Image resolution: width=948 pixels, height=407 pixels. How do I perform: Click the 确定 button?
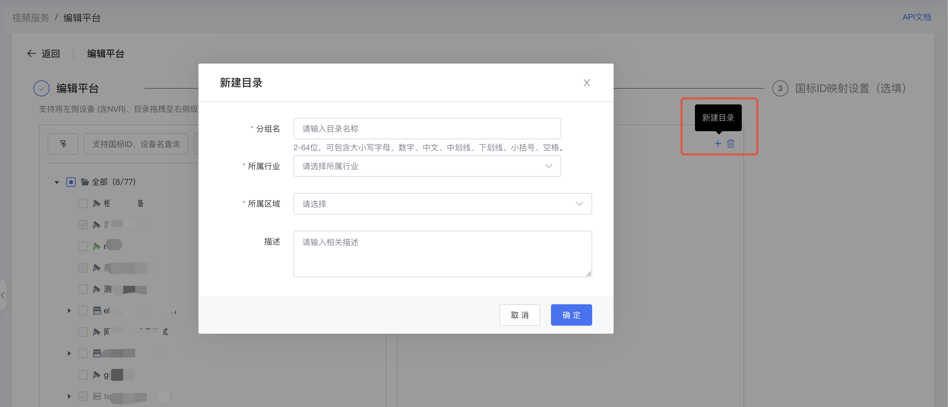[x=571, y=315]
